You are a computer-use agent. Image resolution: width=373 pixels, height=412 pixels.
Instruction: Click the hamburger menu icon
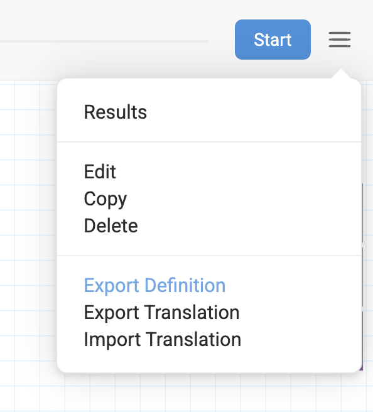(339, 40)
